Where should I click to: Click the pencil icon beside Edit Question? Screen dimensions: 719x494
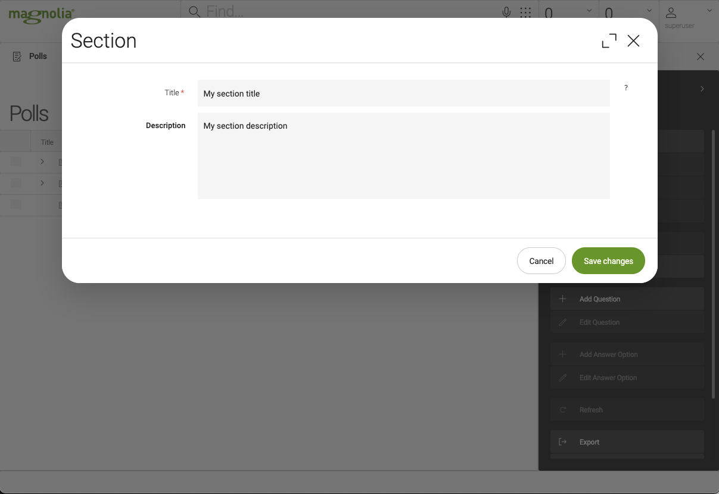coord(562,322)
